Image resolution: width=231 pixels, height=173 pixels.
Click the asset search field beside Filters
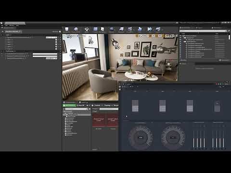pyautogui.click(x=109, y=109)
